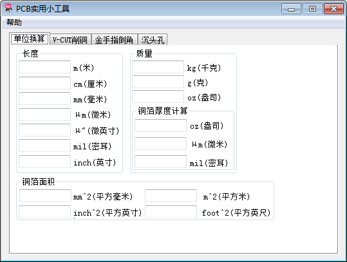347x262 pixels.
Task: Click the copper thickness mil(密耳) field
Action: [x=161, y=162]
